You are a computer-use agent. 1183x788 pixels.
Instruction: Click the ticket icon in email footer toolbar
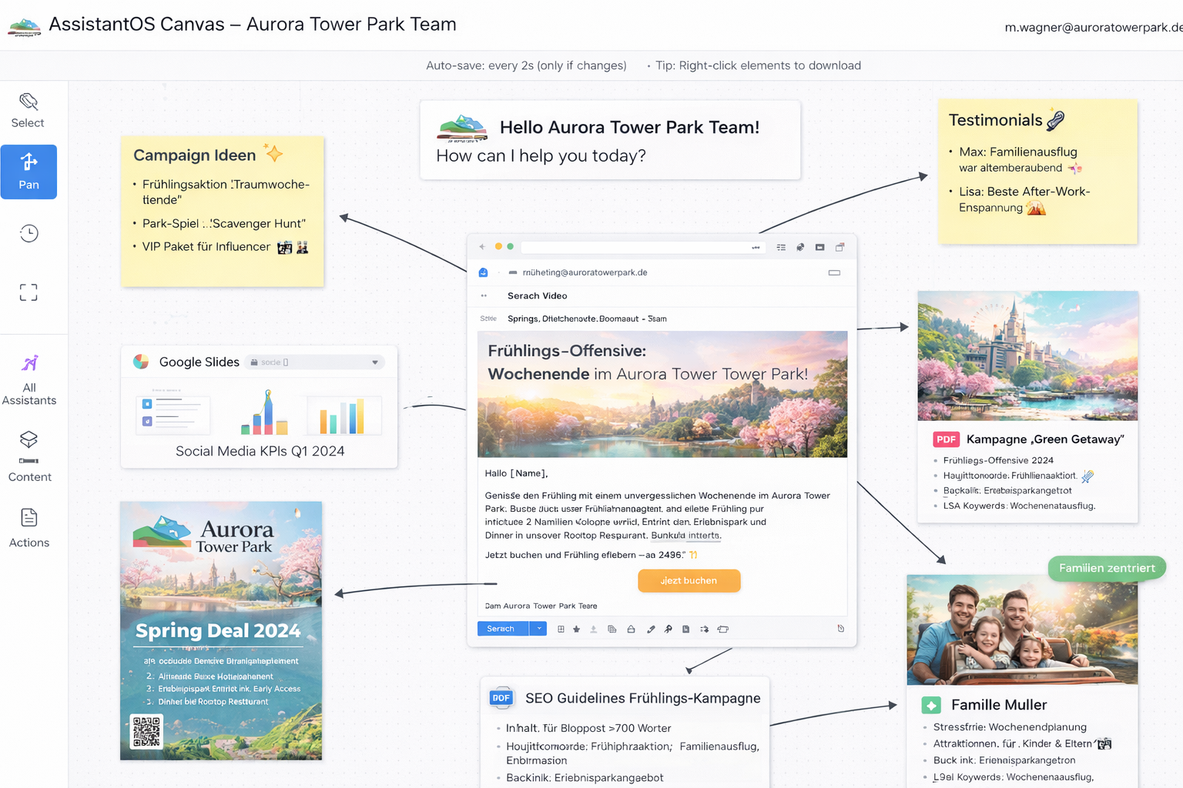(x=722, y=629)
